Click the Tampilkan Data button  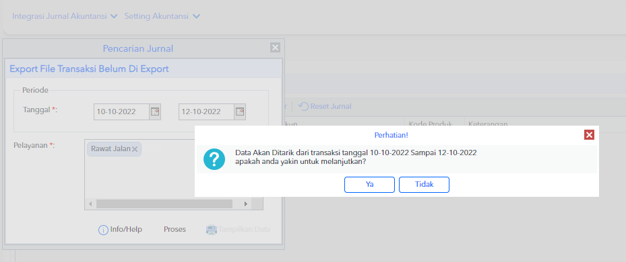[x=238, y=230]
